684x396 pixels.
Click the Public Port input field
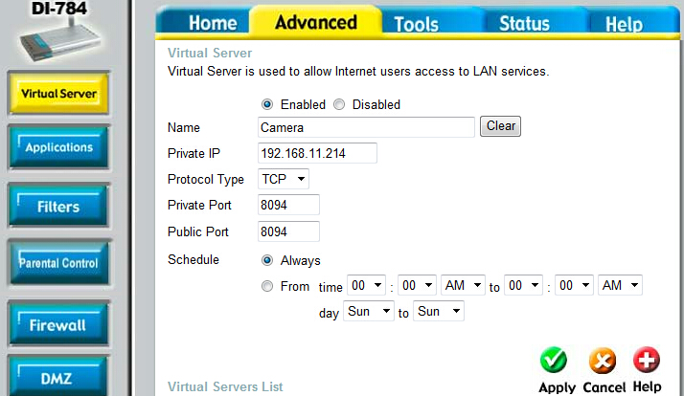288,231
